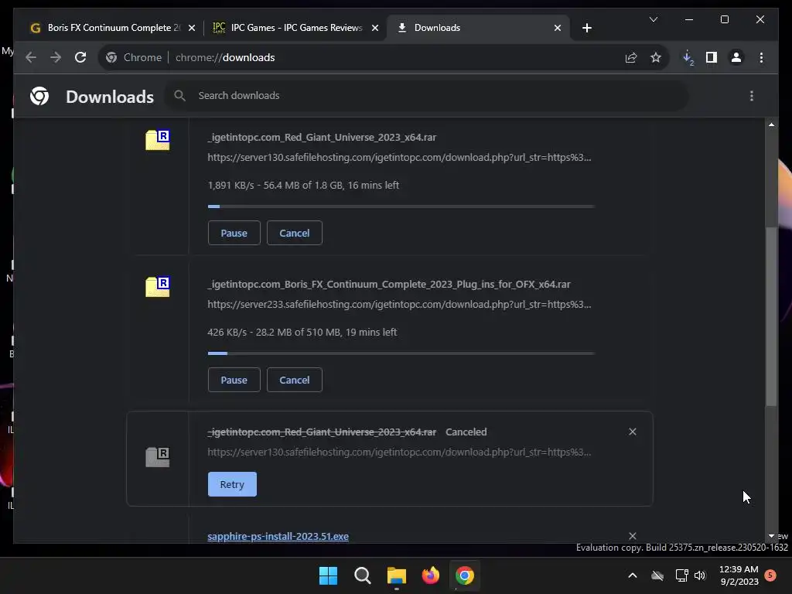Open the notification badge showing 5
The width and height of the screenshot is (792, 594).
pos(770,575)
